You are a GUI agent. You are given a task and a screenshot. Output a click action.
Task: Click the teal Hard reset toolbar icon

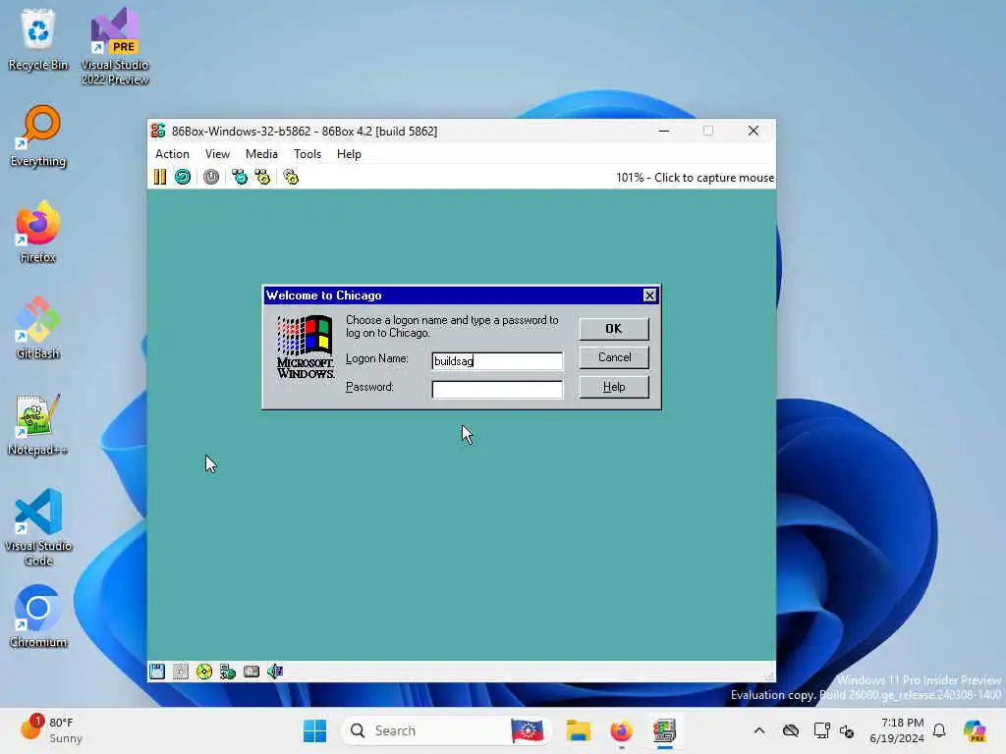pos(183,177)
